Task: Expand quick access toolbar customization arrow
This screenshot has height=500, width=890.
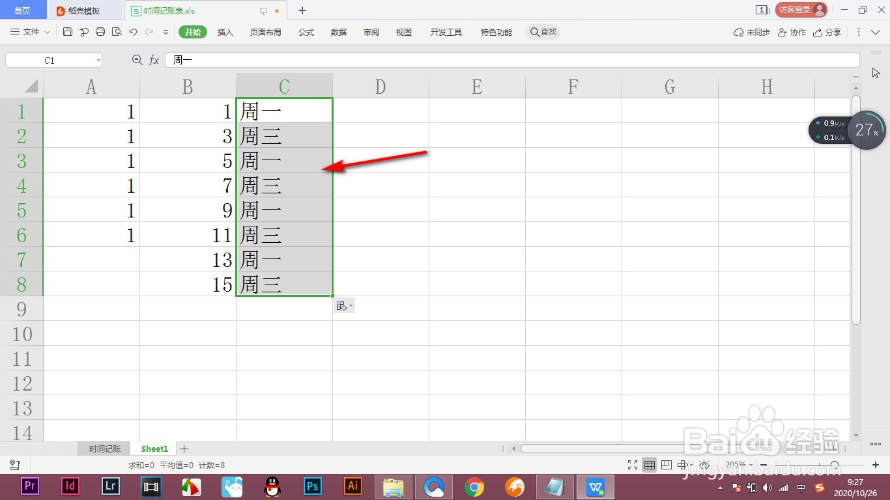Action: [165, 32]
